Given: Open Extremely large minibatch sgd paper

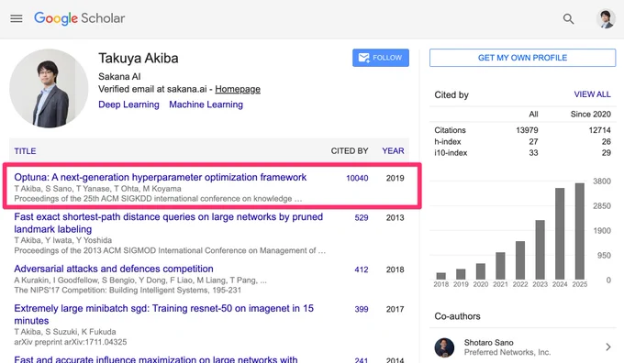Looking at the screenshot, I should 164,314.
